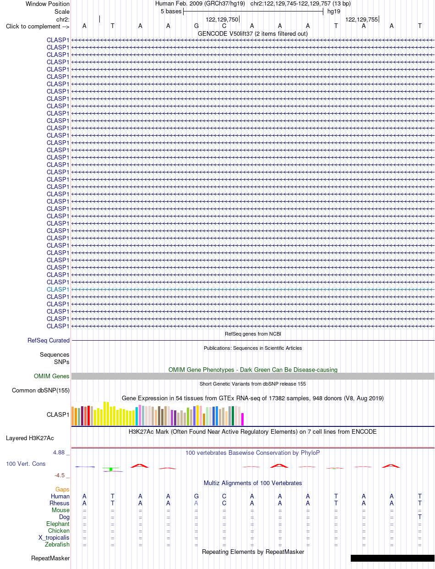Click the G base in the complement row
435x569 pixels.
tap(196, 26)
